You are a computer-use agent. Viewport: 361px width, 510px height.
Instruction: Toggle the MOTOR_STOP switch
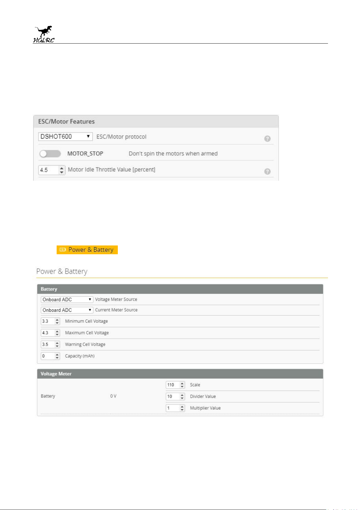[x=50, y=154]
